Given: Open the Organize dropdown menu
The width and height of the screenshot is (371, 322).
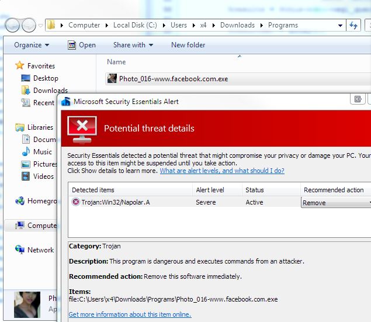Looking at the screenshot, I should click(x=32, y=45).
